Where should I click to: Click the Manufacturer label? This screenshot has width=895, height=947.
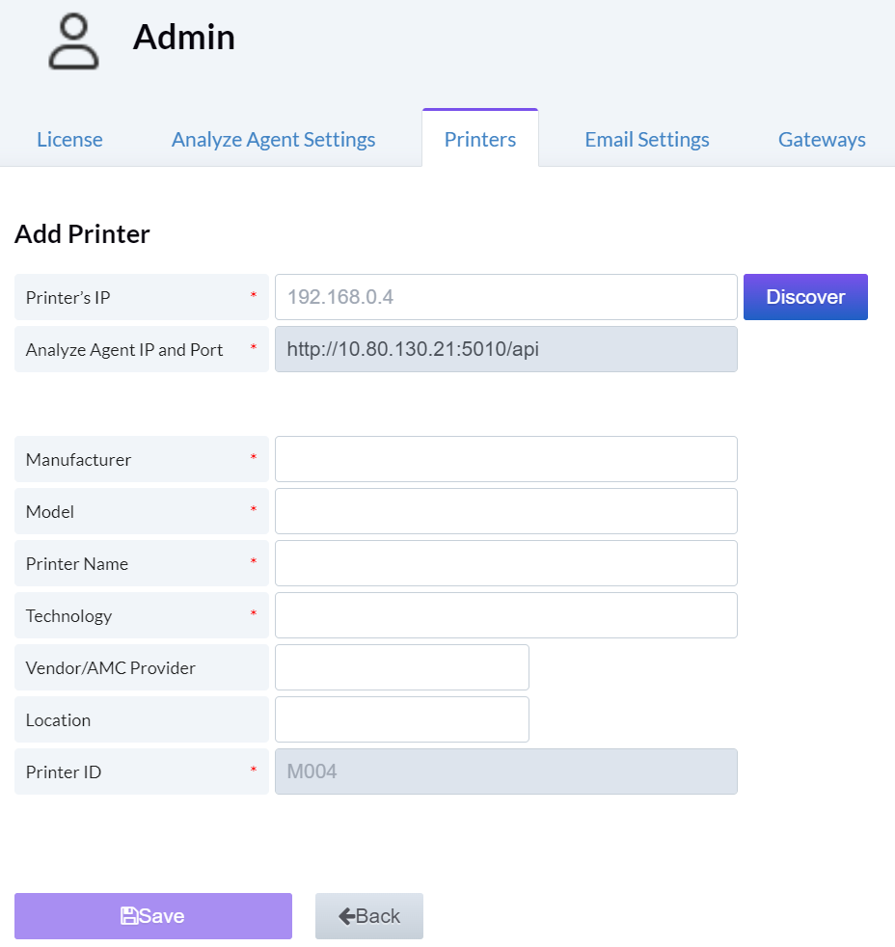(78, 460)
